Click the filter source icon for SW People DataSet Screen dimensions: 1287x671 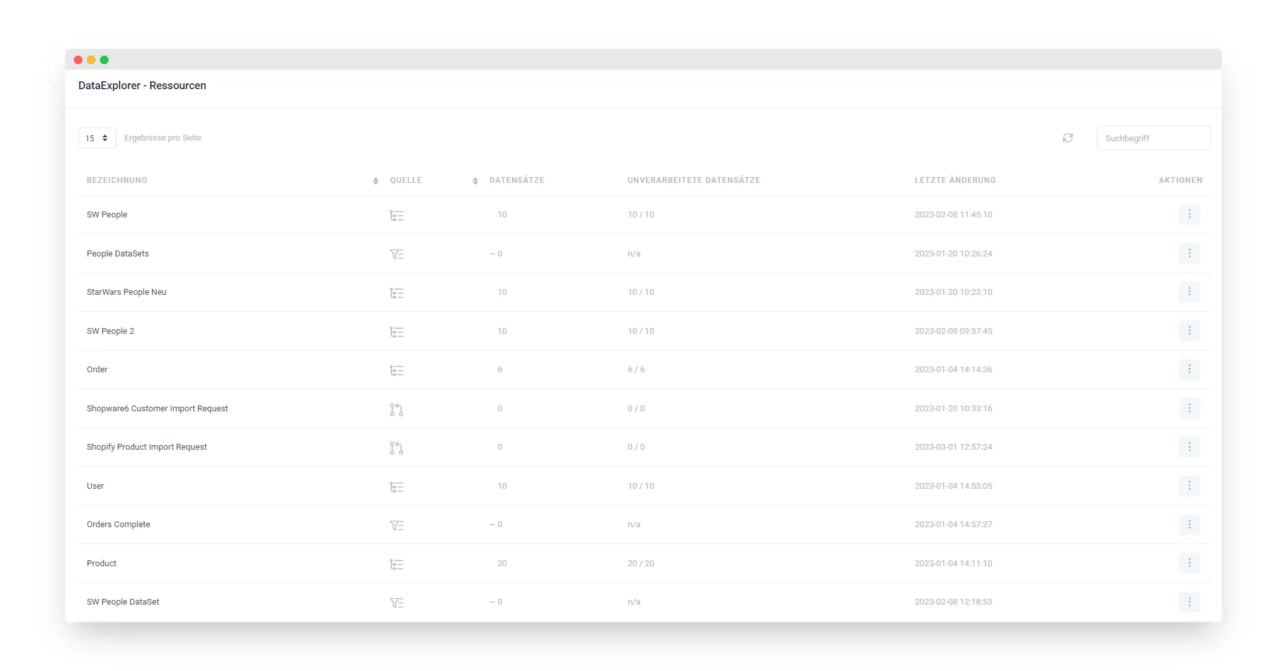click(x=397, y=603)
